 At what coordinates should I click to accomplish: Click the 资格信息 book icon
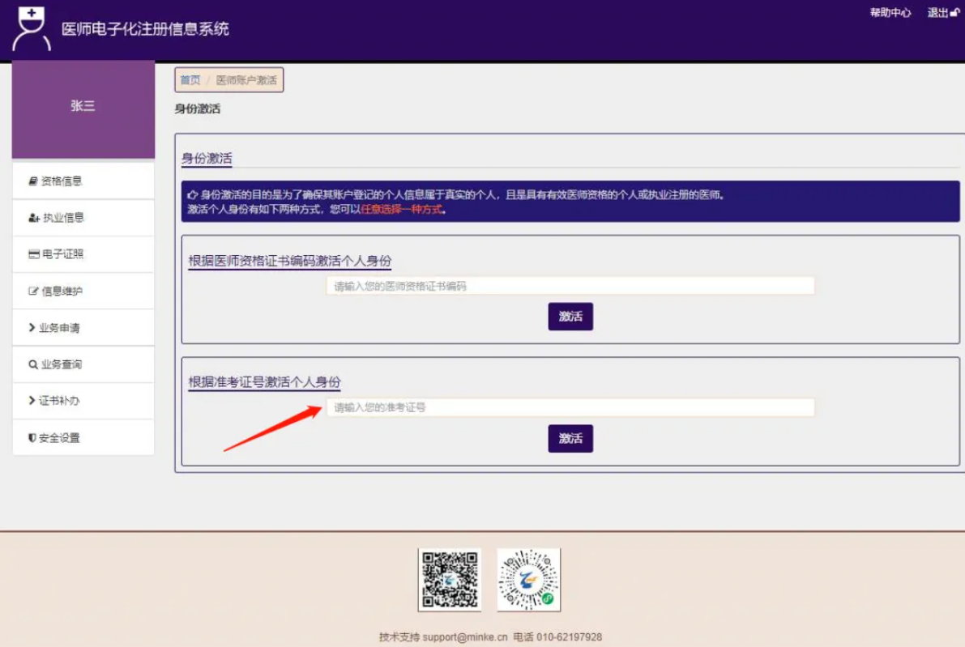(x=33, y=181)
